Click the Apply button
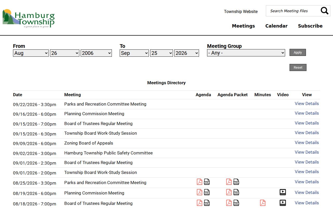 (298, 52)
